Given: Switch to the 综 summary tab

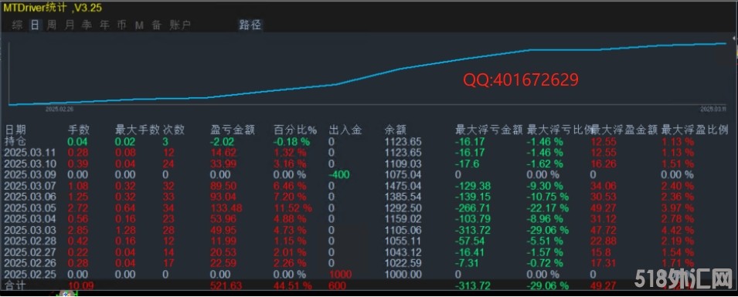Looking at the screenshot, I should 18,25.
